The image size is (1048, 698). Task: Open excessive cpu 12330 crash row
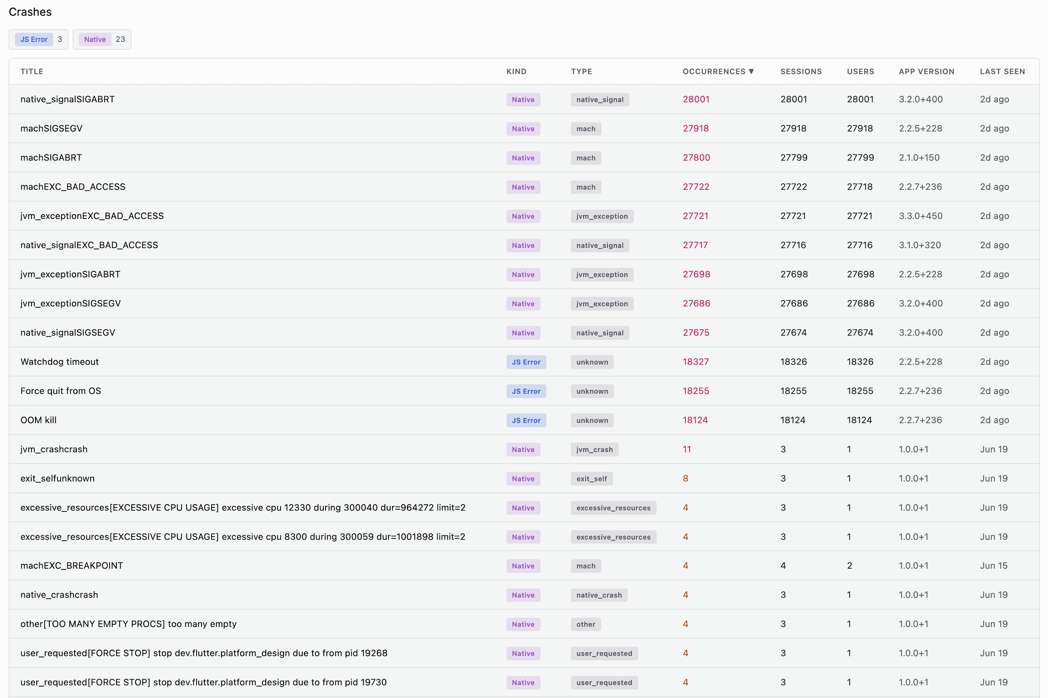click(x=524, y=508)
